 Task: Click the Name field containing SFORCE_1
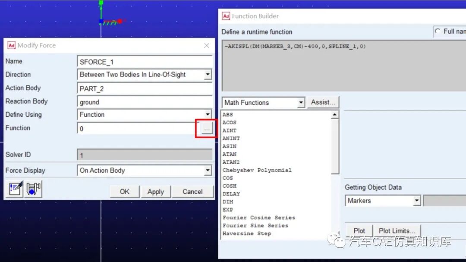(x=145, y=62)
